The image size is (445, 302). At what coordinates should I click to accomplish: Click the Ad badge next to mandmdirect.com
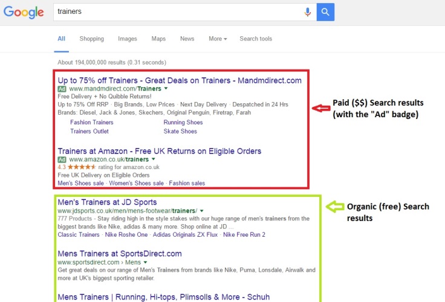(x=62, y=89)
